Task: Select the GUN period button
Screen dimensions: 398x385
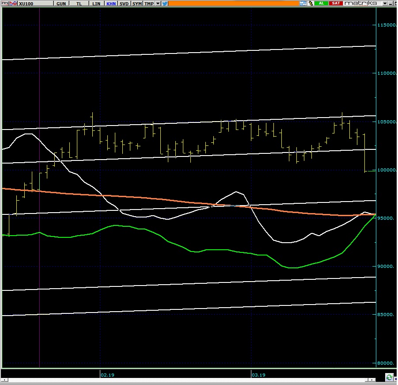Action: click(x=61, y=4)
